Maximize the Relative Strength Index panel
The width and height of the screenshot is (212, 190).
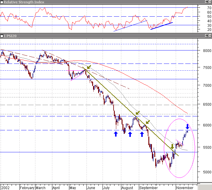click(207, 2)
